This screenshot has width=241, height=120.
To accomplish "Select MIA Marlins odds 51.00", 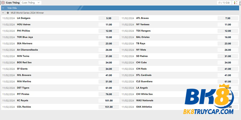I will pyautogui.click(x=109, y=82).
